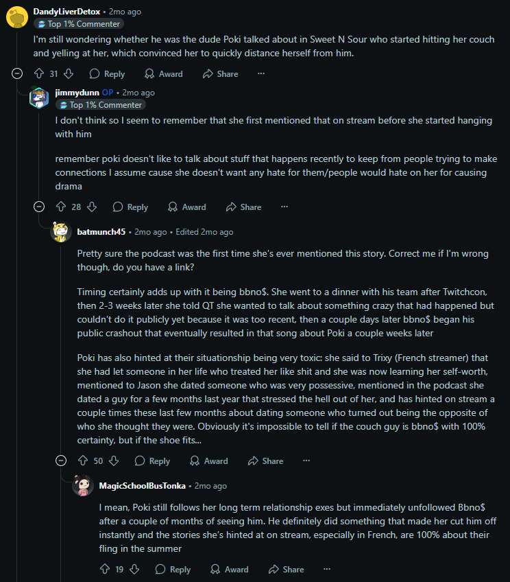Collapse batmunch45's reply thread
The height and width of the screenshot is (582, 510).
(61, 461)
